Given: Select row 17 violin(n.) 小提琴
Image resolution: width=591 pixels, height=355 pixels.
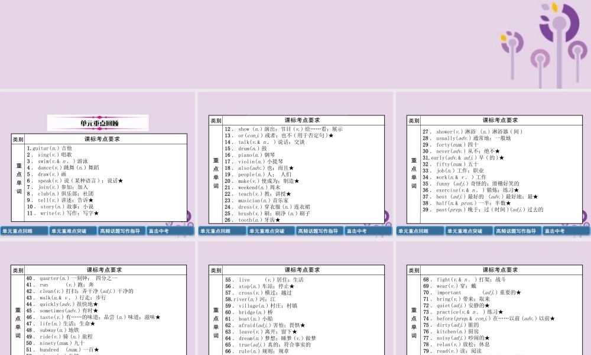Looking at the screenshot, I should (254, 162).
